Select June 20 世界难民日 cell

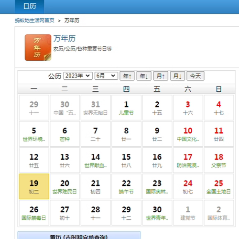point(65,186)
